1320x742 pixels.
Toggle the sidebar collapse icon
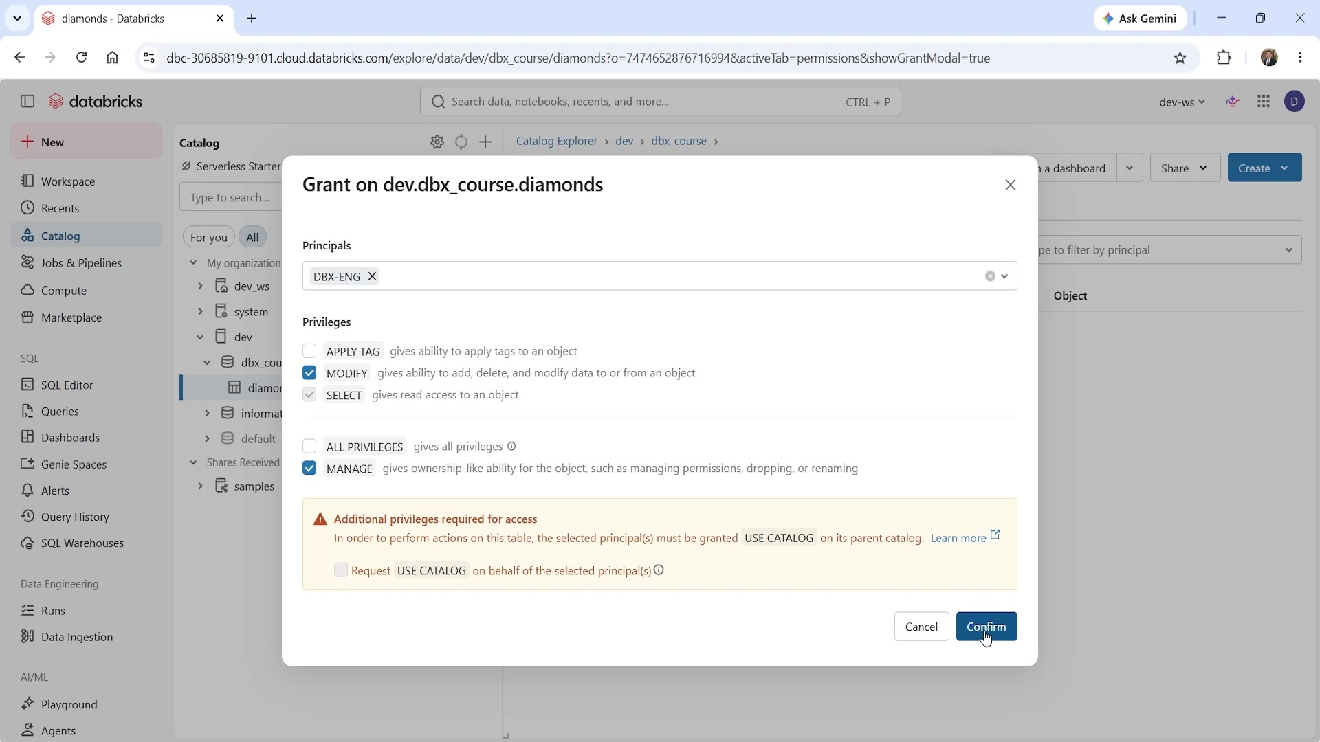(27, 102)
